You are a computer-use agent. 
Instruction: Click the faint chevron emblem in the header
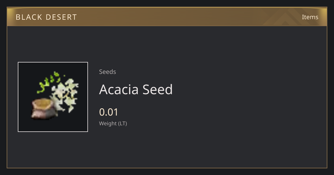coord(289,17)
